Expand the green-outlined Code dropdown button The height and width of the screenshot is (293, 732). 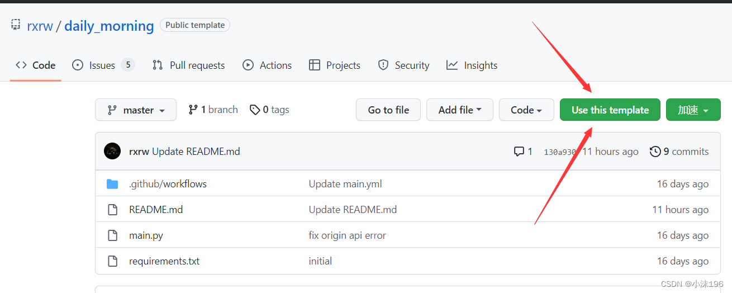pyautogui.click(x=526, y=110)
